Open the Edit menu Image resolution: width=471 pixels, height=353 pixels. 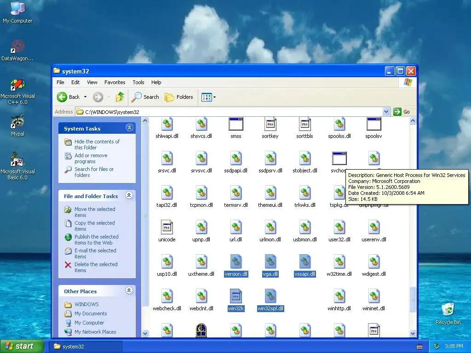[75, 82]
